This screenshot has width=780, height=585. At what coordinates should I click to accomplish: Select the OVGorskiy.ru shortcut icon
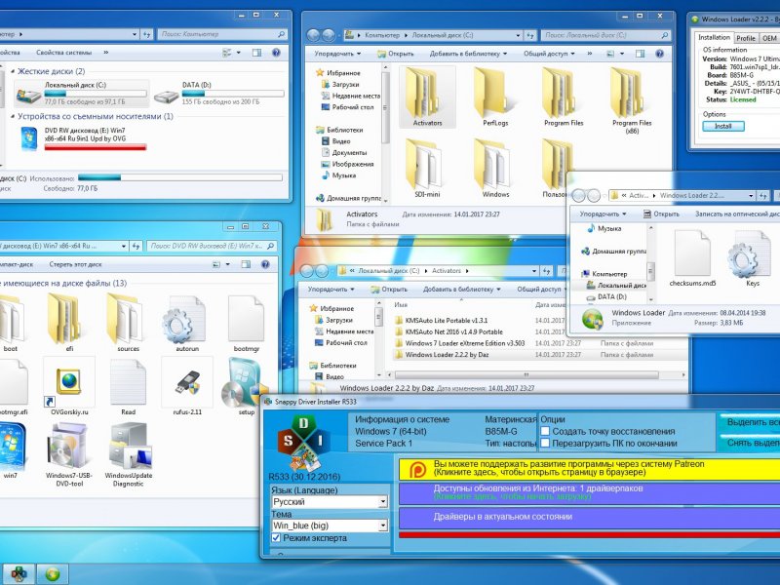(69, 386)
